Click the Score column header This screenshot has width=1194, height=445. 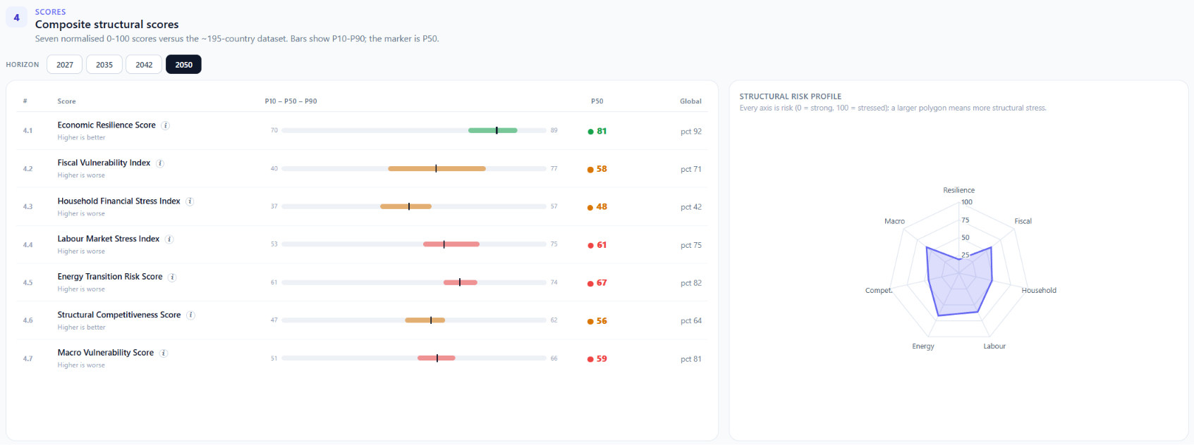66,101
